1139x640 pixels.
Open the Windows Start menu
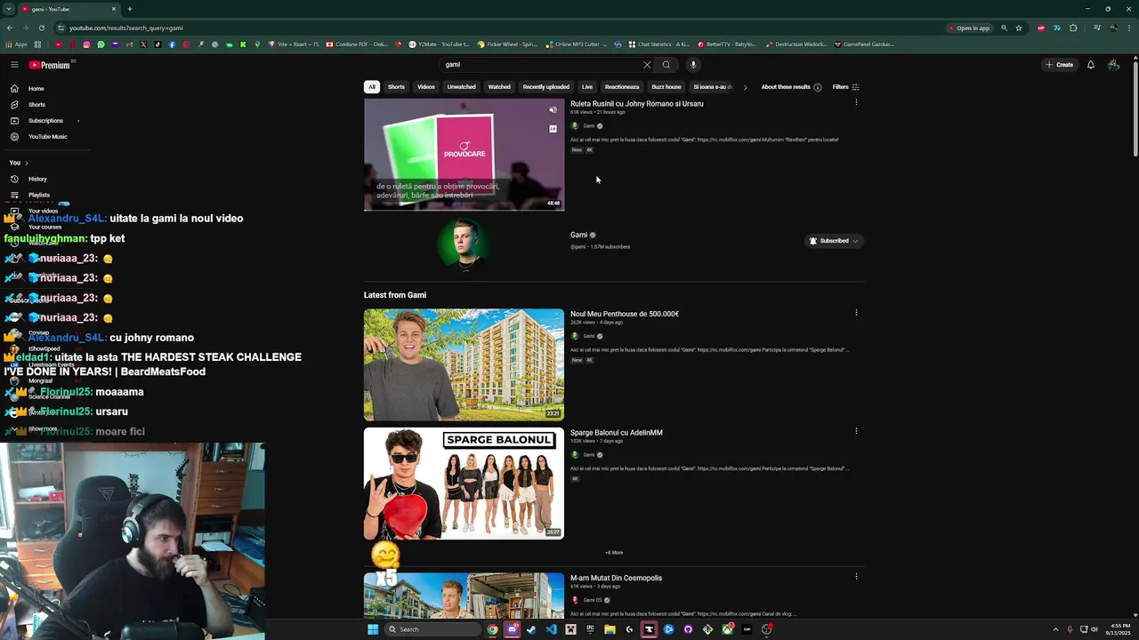pyautogui.click(x=373, y=629)
